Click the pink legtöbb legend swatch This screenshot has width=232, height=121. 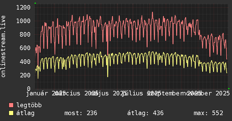(x=11, y=105)
